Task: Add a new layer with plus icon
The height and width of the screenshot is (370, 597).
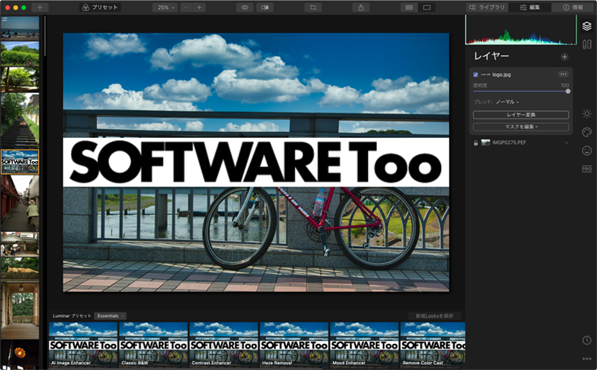Action: tap(564, 57)
